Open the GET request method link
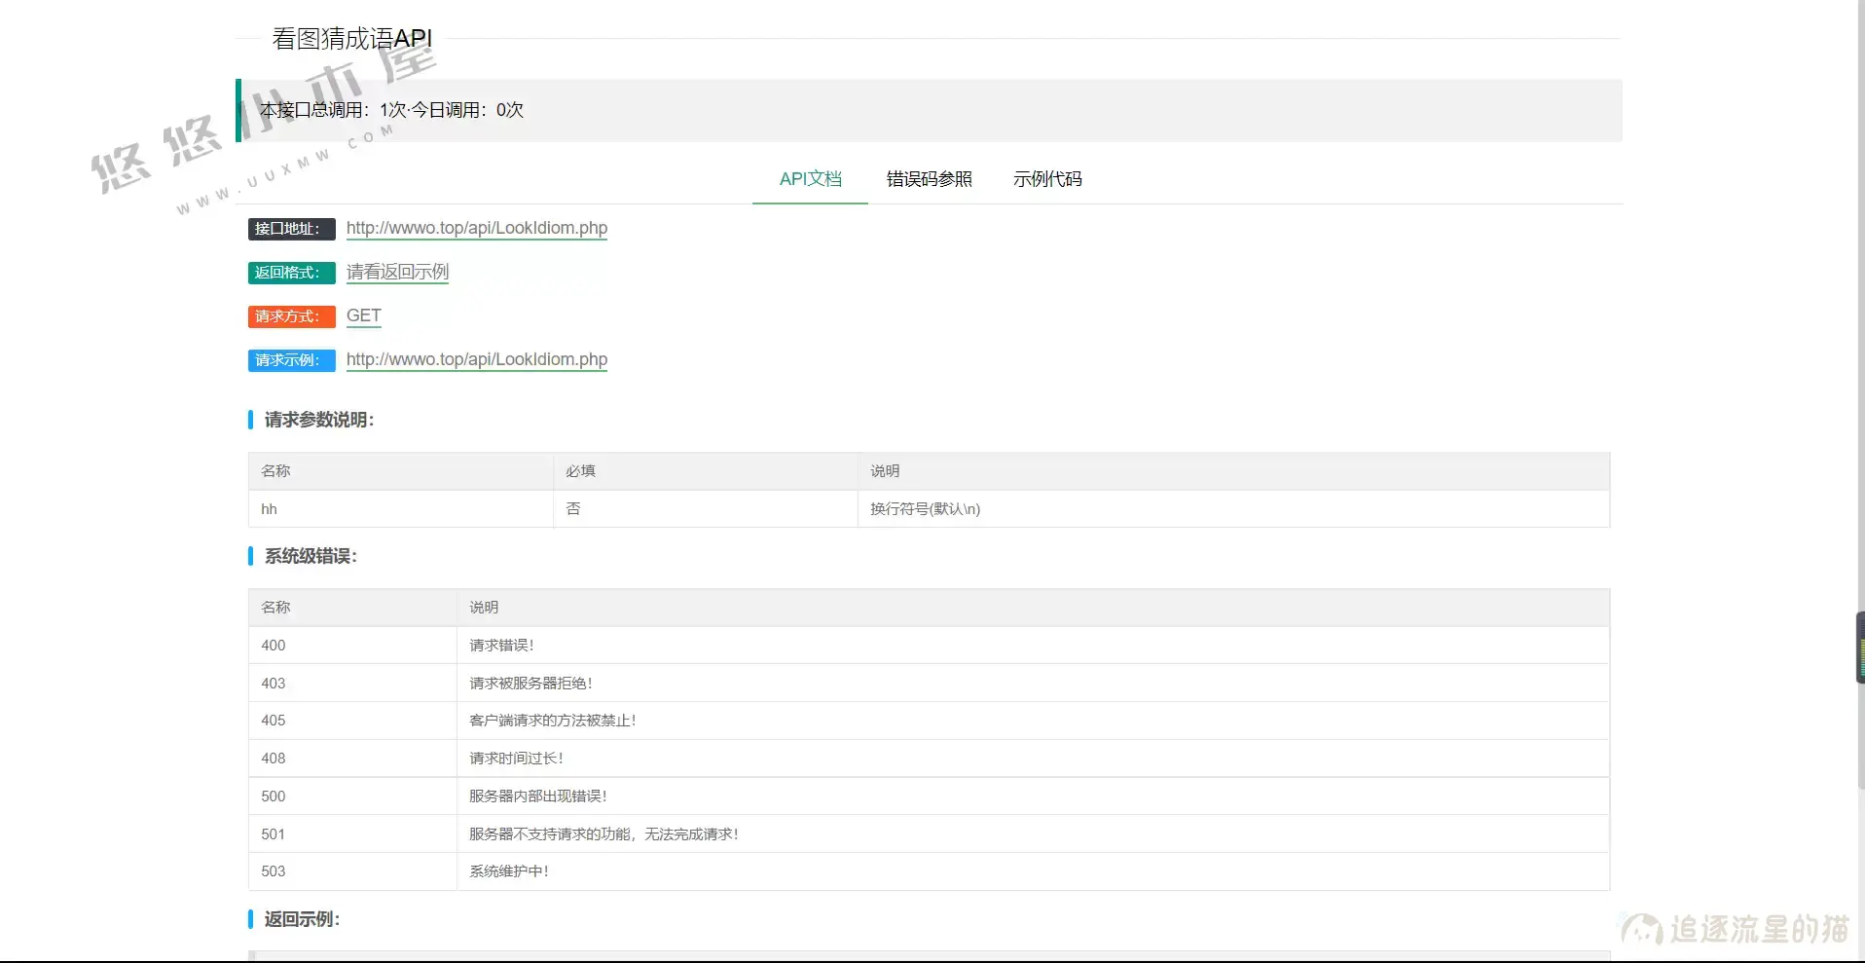 pos(363,315)
